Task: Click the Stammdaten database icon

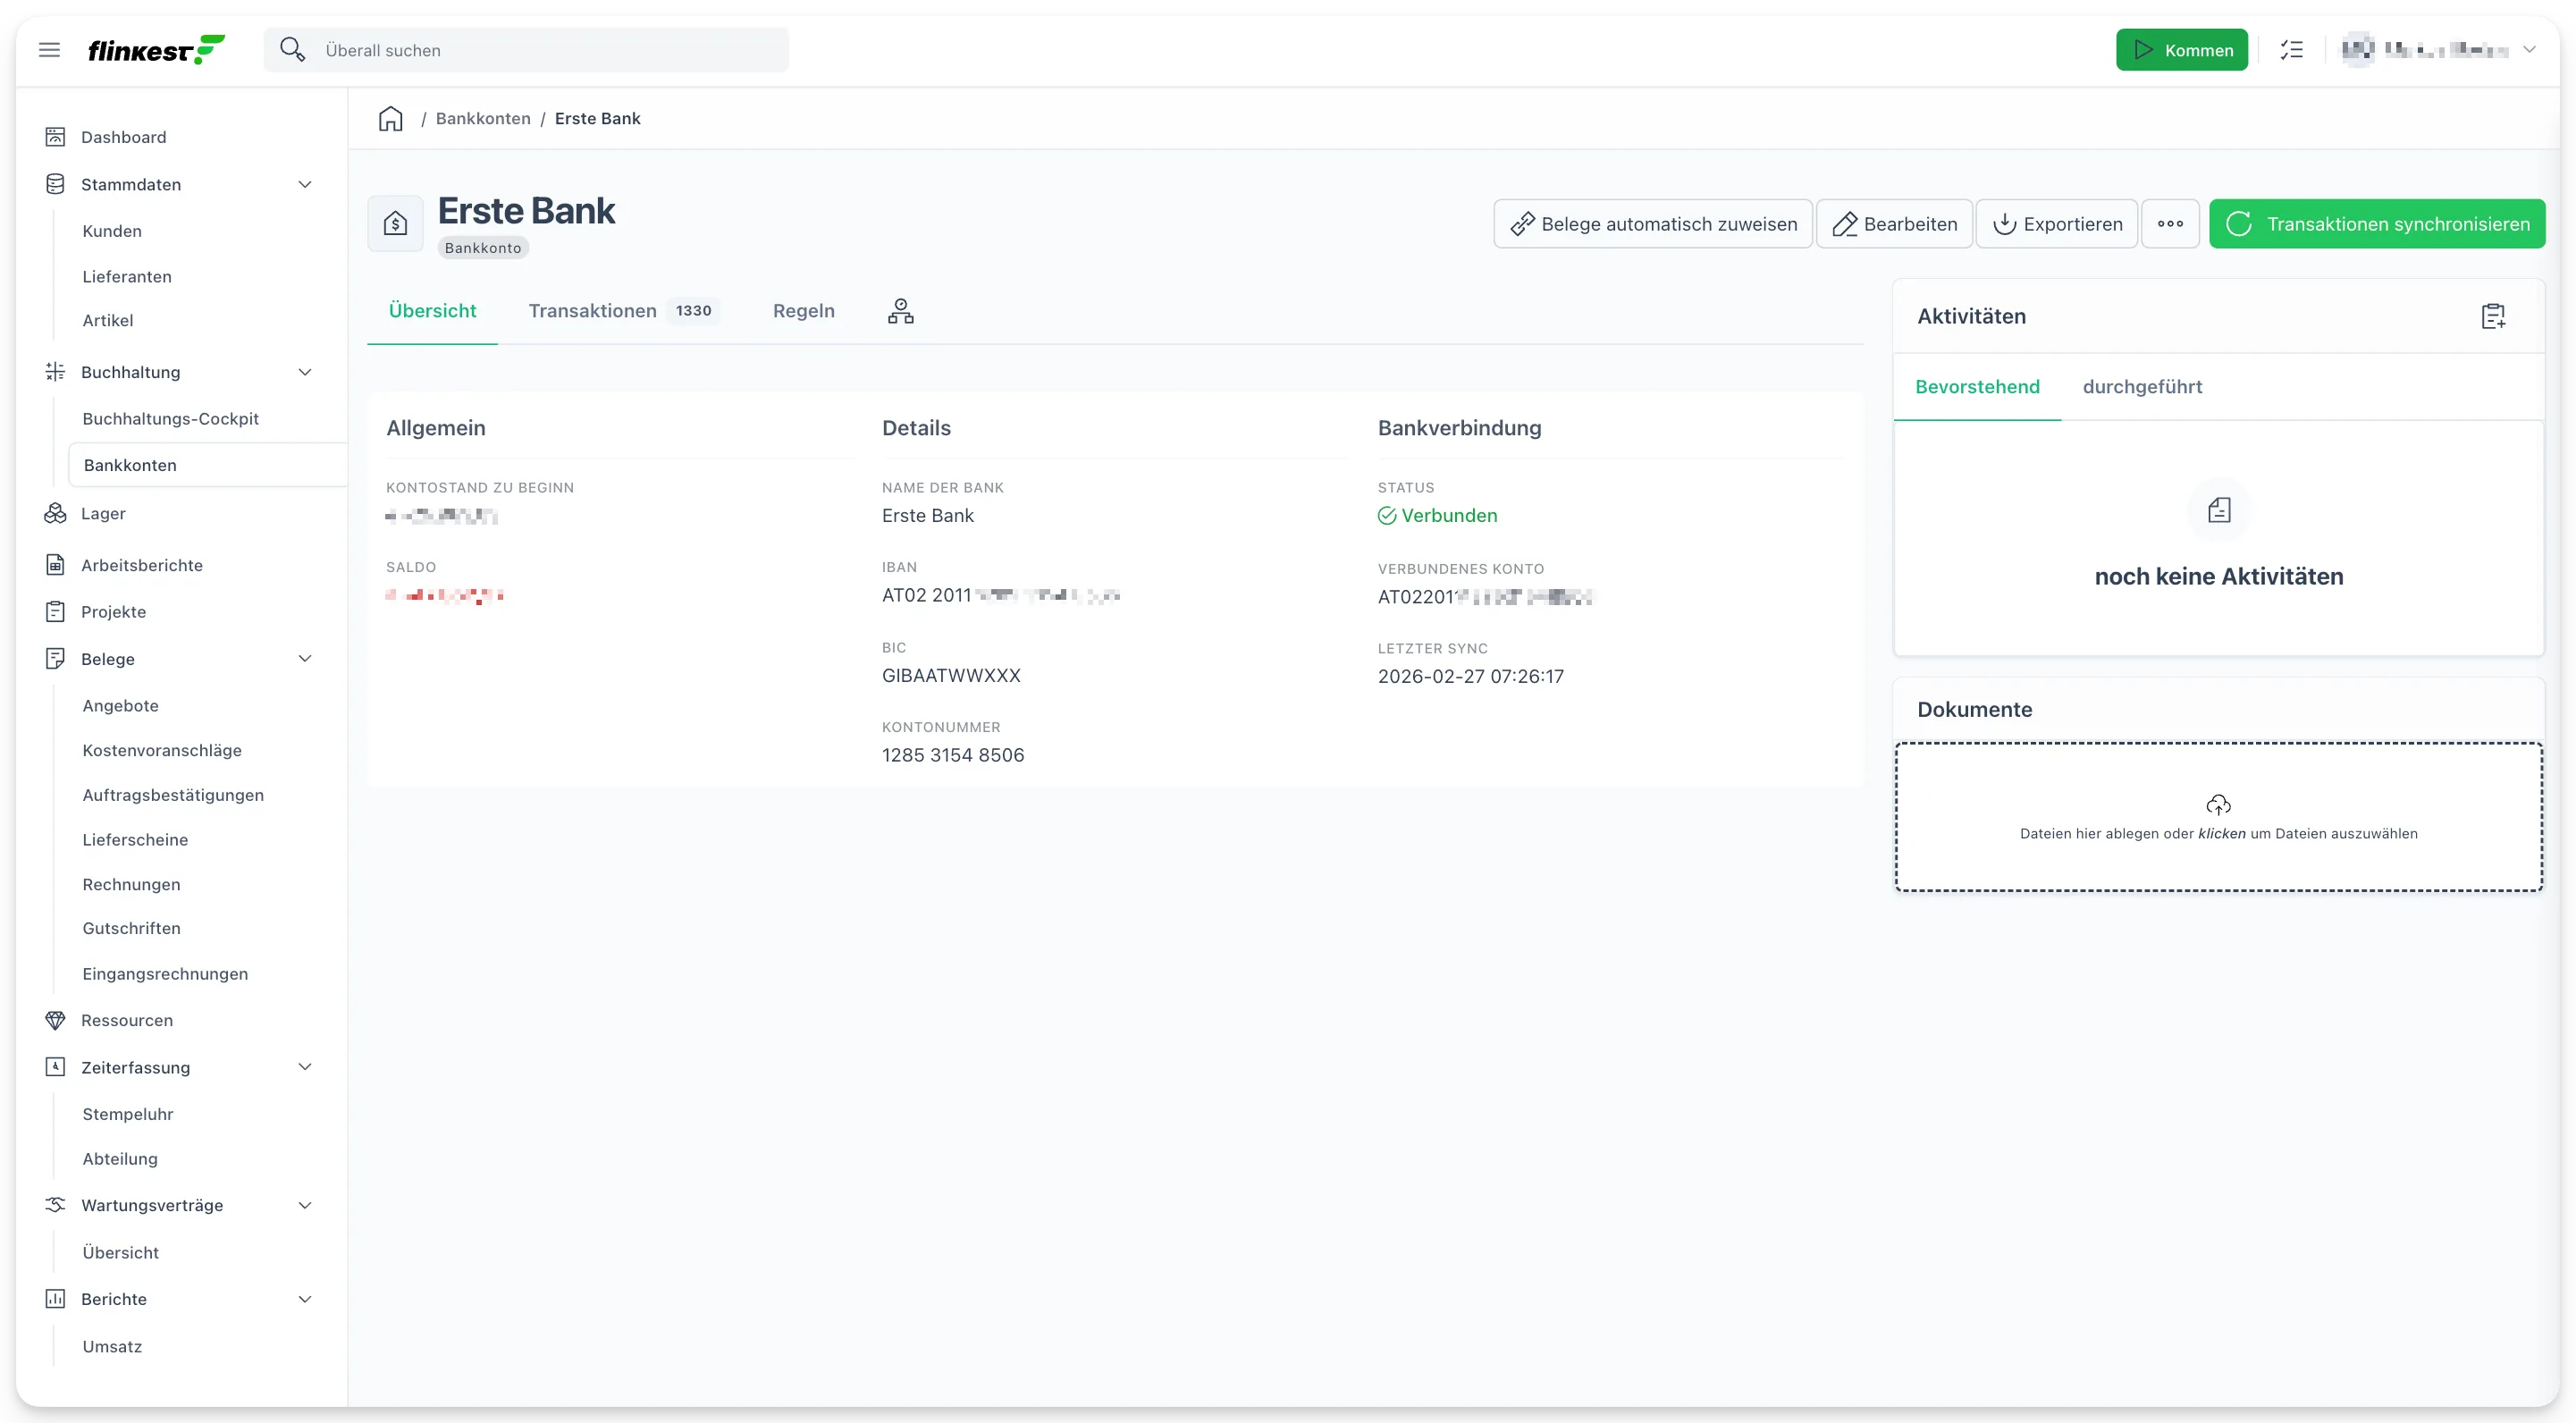Action: point(55,184)
